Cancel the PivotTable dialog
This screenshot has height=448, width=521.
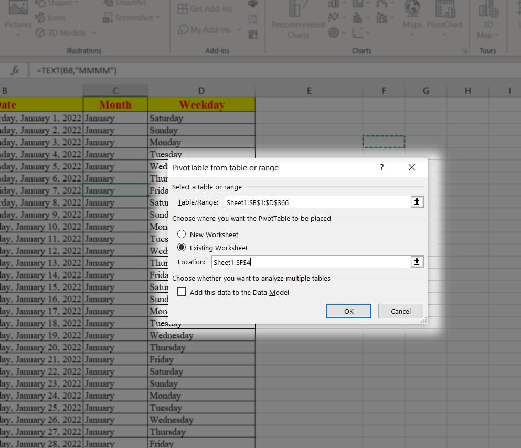pyautogui.click(x=400, y=311)
